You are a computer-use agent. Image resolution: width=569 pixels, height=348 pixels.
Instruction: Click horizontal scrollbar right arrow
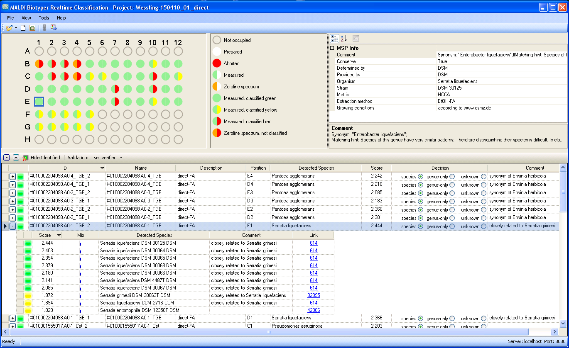coord(554,332)
